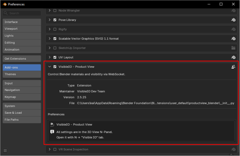Click the Blender logo in the title bar
240x156 pixels.
(x=5, y=4)
